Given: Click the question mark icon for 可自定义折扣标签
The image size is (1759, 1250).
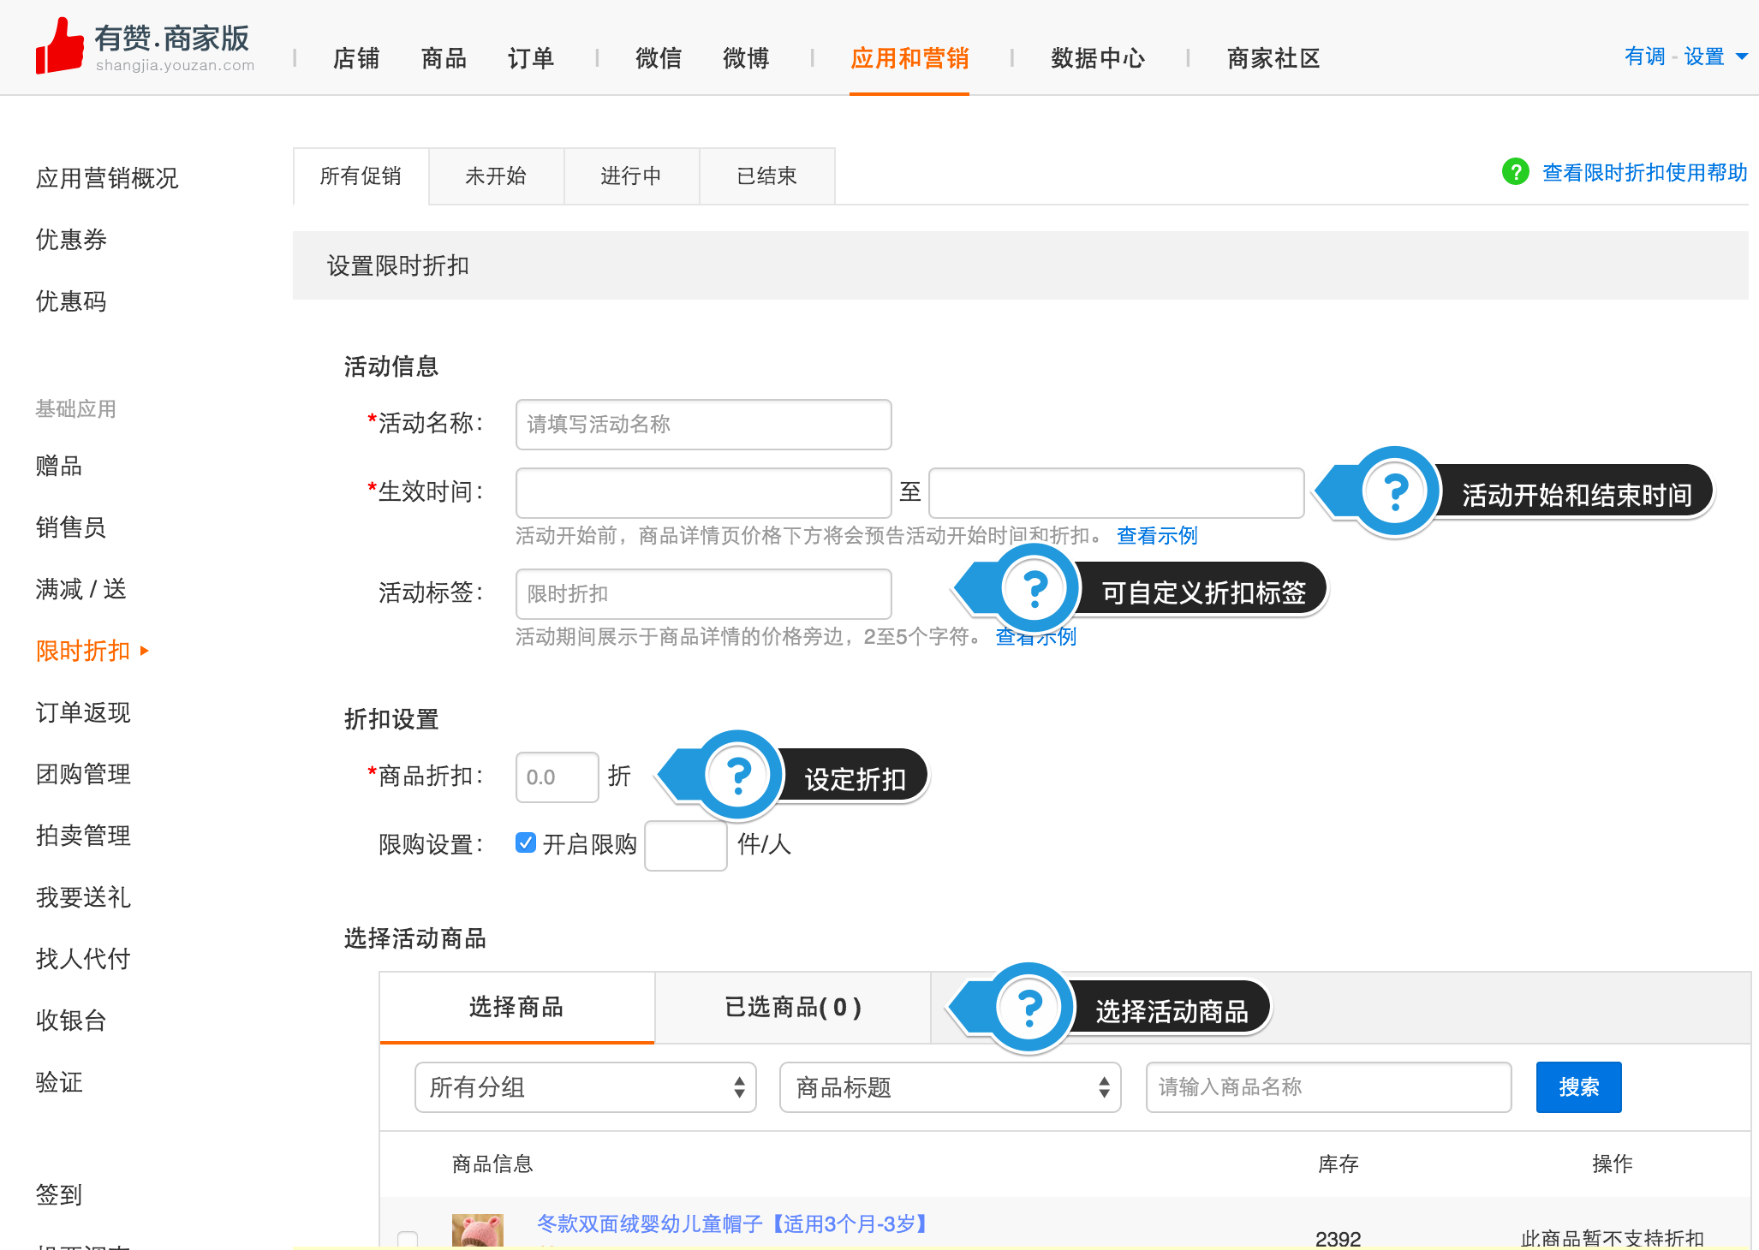Looking at the screenshot, I should coord(1034,588).
